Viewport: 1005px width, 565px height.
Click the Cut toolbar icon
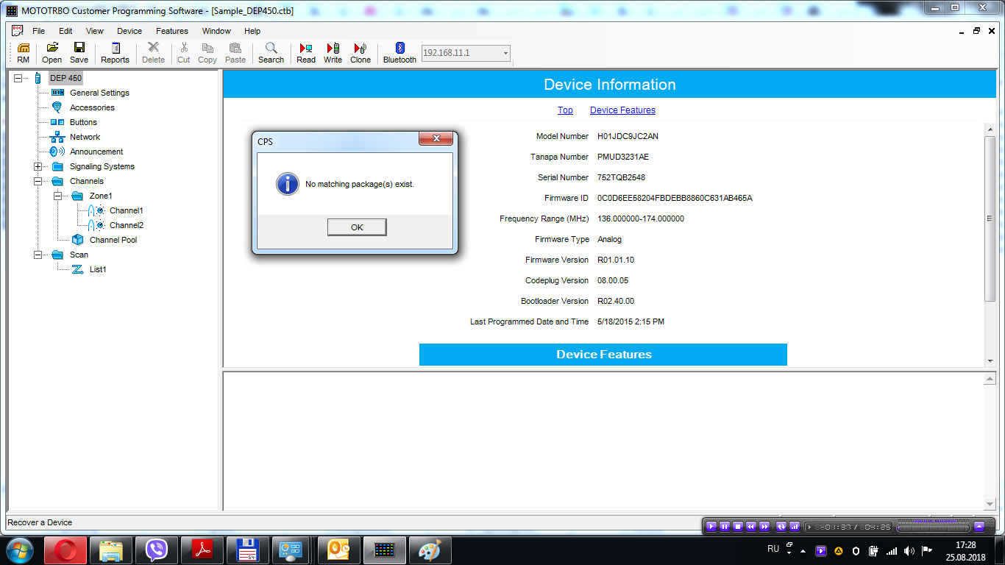point(183,53)
